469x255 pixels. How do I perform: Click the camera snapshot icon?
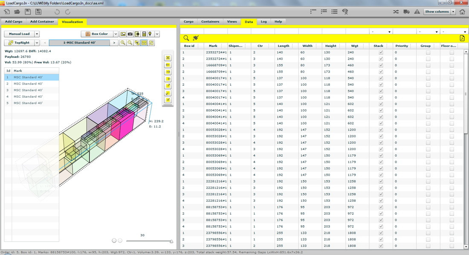point(130,34)
